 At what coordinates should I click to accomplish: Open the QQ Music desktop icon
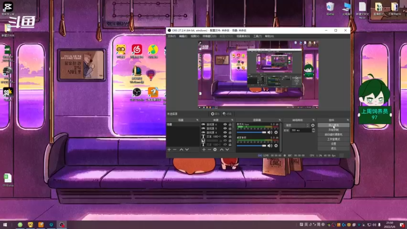tap(153, 51)
